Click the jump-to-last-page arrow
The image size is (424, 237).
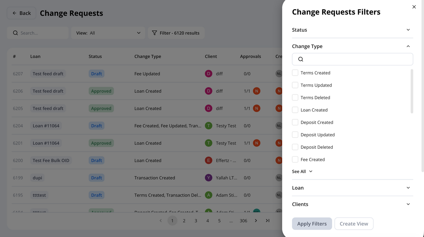pyautogui.click(x=267, y=220)
